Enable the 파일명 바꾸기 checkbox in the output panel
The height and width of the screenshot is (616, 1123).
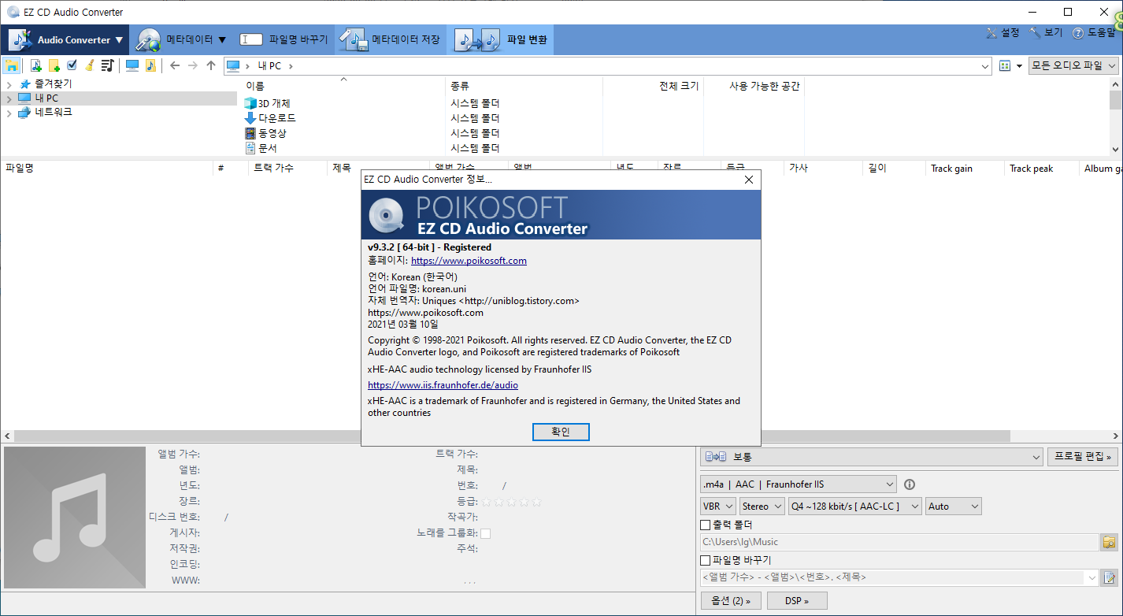[705, 560]
